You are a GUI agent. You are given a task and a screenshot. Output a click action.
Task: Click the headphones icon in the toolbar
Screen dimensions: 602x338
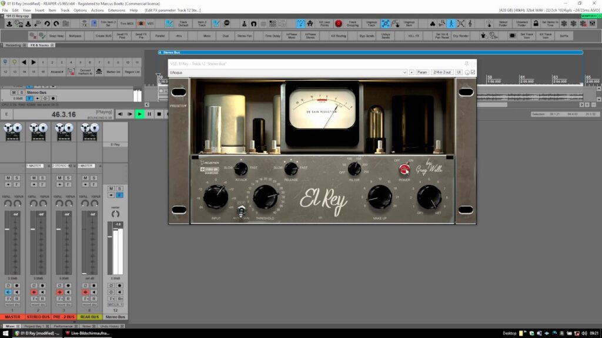coord(254,23)
